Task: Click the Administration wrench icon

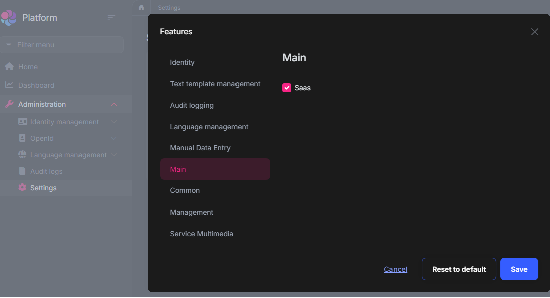Action: 9,104
